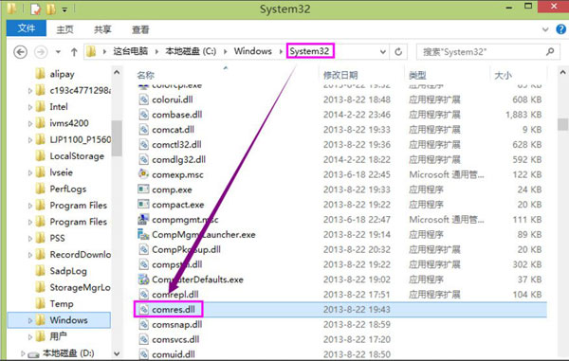Click the comsvcs.dll file icon

[x=144, y=339]
